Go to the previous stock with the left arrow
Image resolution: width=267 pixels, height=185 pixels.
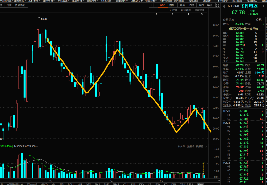pyautogui.click(x=224, y=6)
